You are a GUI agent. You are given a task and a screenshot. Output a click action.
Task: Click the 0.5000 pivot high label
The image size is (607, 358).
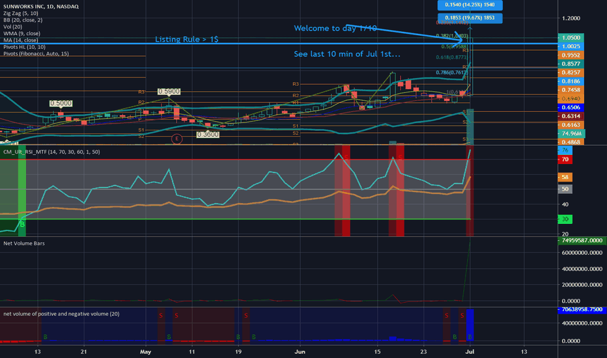[x=61, y=103]
